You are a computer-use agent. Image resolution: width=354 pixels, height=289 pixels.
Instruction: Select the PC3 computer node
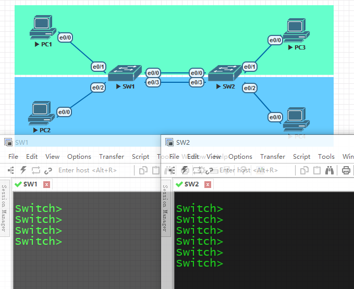[296, 30]
